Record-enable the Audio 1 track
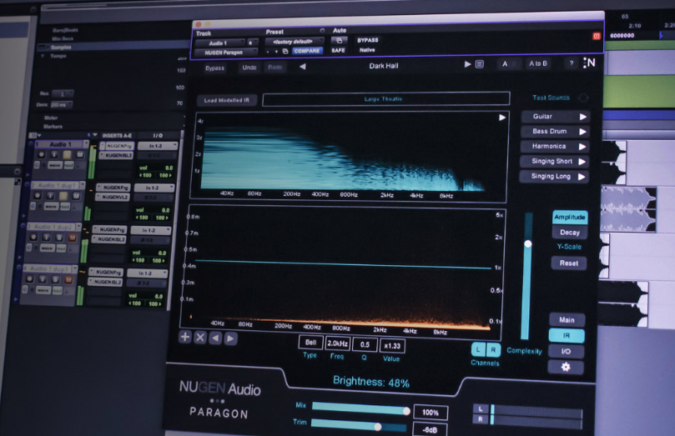Image resolution: width=675 pixels, height=436 pixels. [x=42, y=154]
